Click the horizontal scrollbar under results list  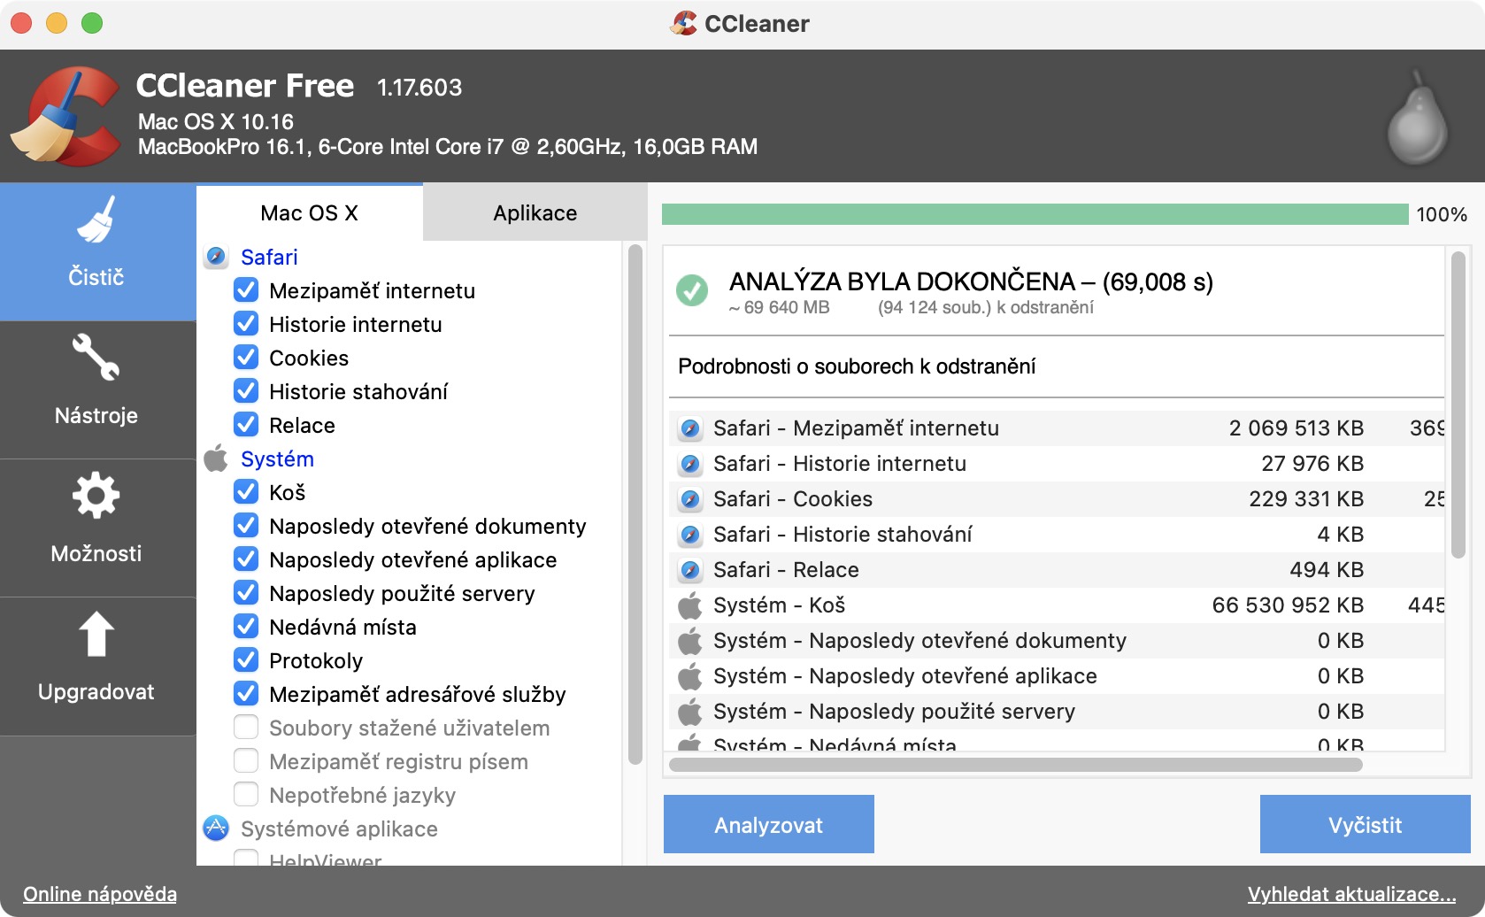click(1015, 765)
